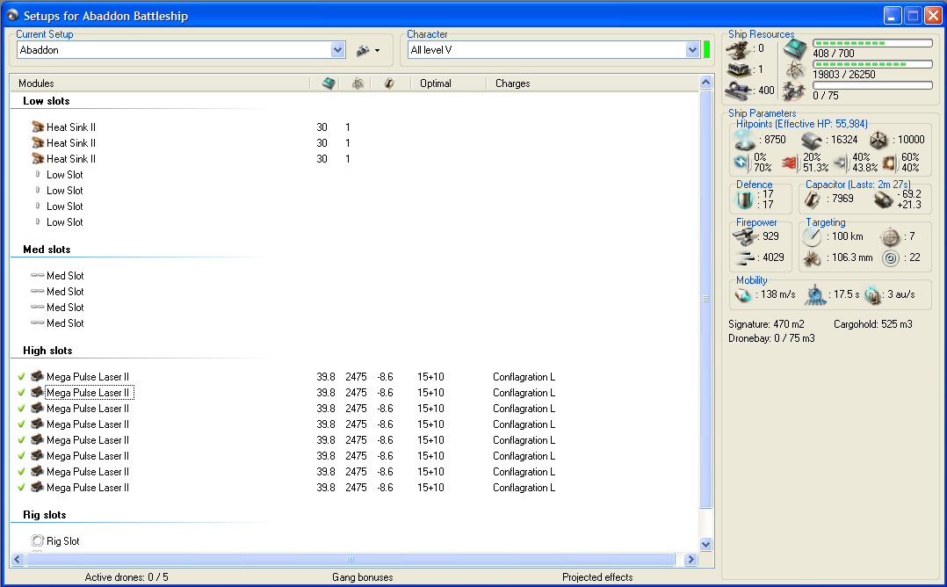Click the shield hitpoints icon showing 8750
947x587 pixels.
point(745,140)
